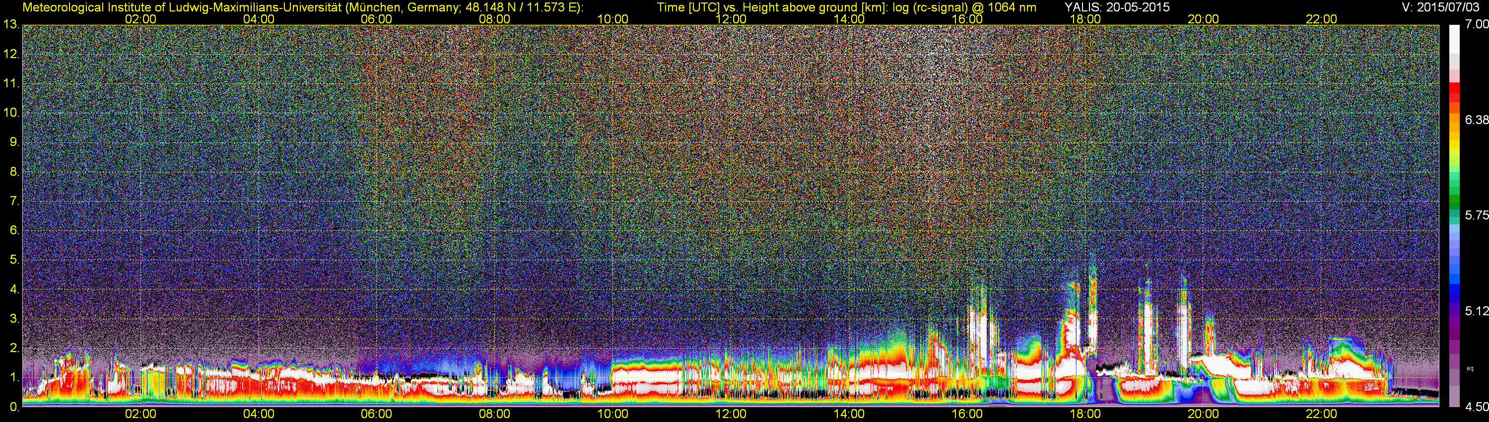Select the 12:00 label on the top time axis

point(731,19)
